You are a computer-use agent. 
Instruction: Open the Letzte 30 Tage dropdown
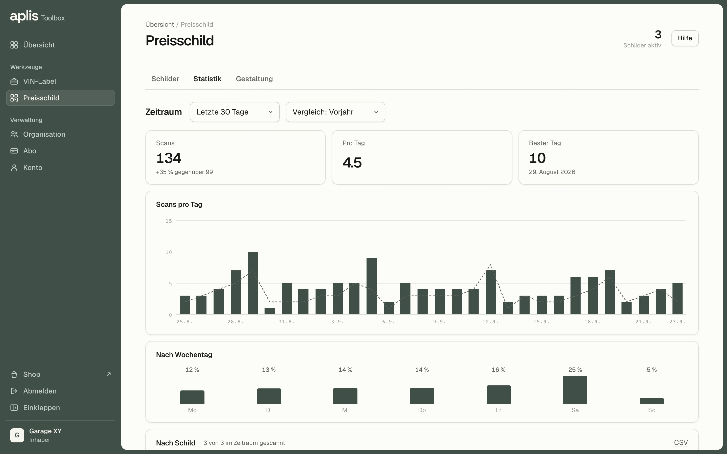pos(235,112)
